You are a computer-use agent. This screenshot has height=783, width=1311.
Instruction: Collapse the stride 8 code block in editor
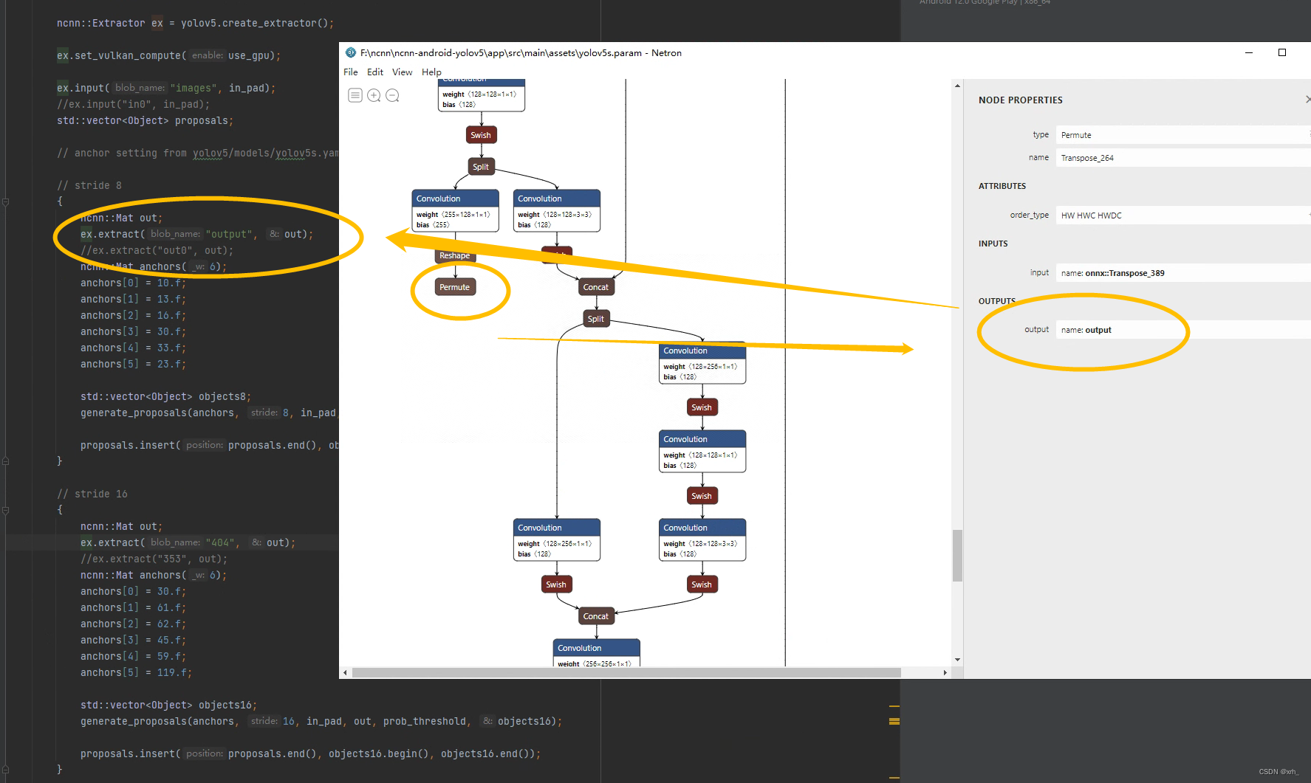pyautogui.click(x=5, y=201)
